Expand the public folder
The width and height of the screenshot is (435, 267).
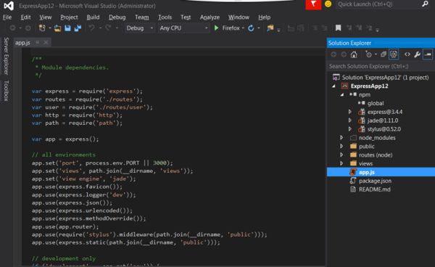pyautogui.click(x=341, y=147)
